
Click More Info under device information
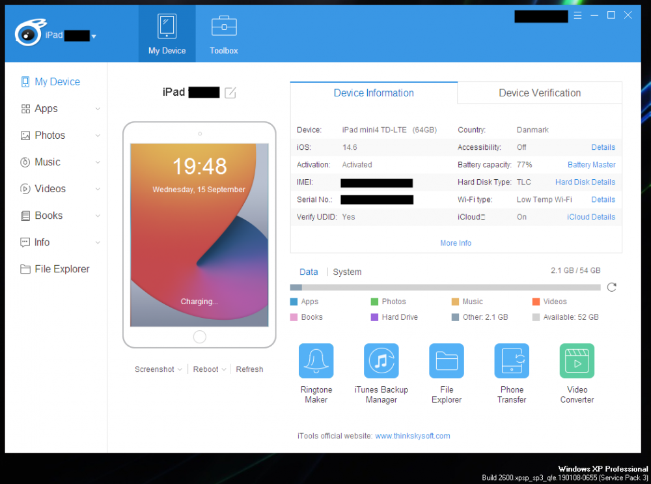click(x=456, y=243)
